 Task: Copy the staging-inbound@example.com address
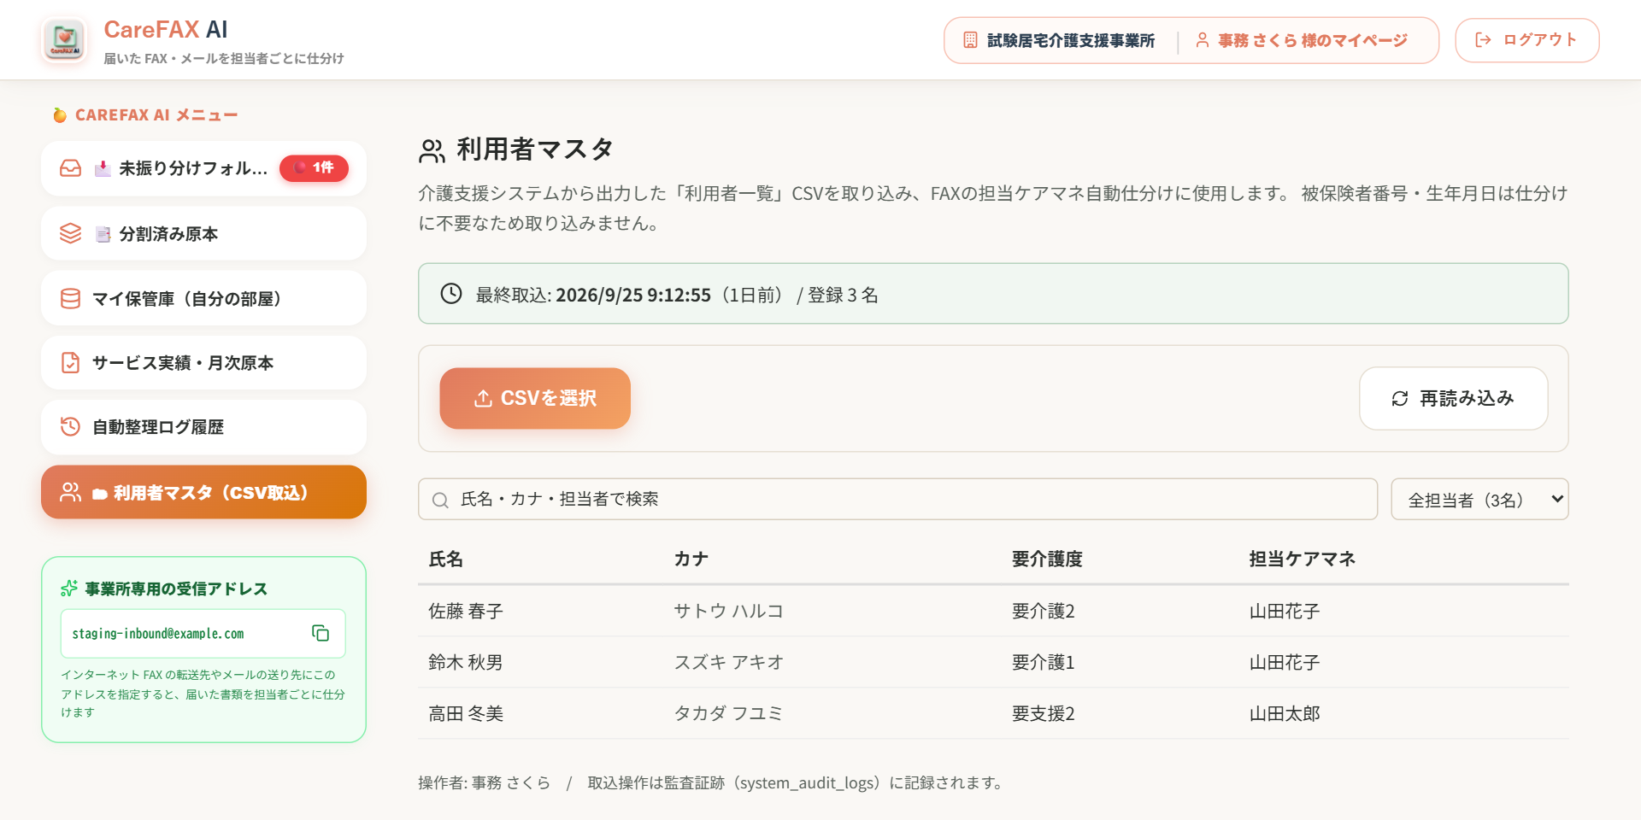321,633
